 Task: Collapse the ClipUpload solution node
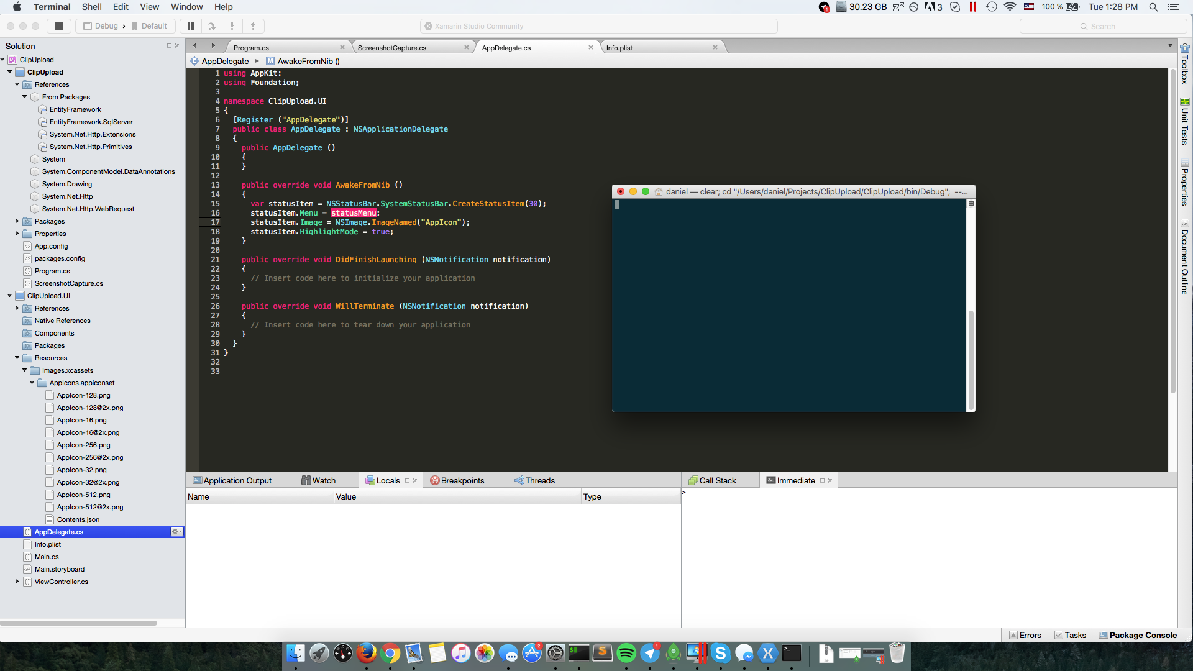3,60
